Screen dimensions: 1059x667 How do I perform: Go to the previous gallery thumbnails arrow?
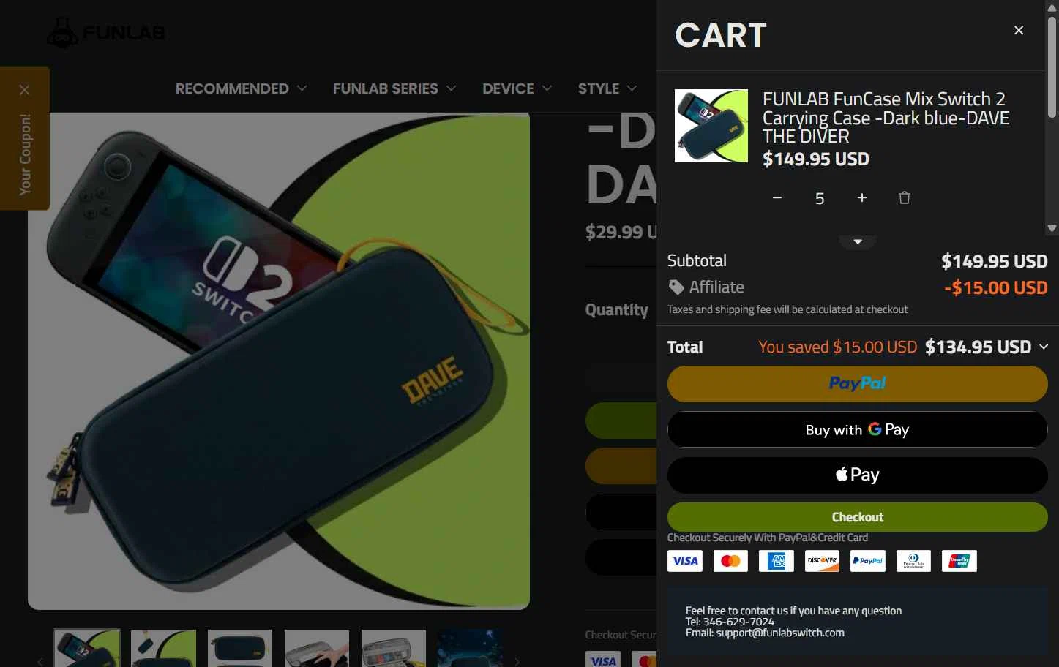point(40,661)
